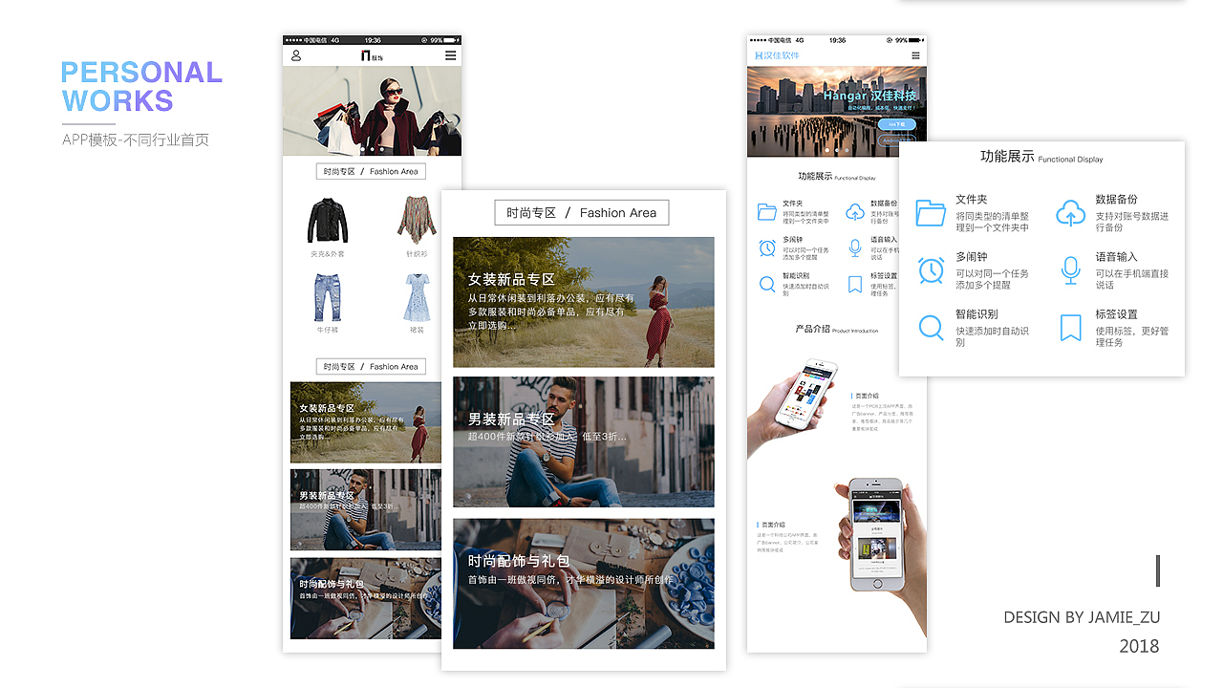The height and width of the screenshot is (688, 1223).
Task: Open 时尚配饰与礼包 banner in enlarged card
Action: 584,584
